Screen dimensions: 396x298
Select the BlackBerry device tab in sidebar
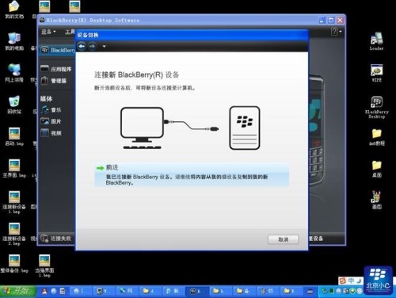click(x=58, y=50)
